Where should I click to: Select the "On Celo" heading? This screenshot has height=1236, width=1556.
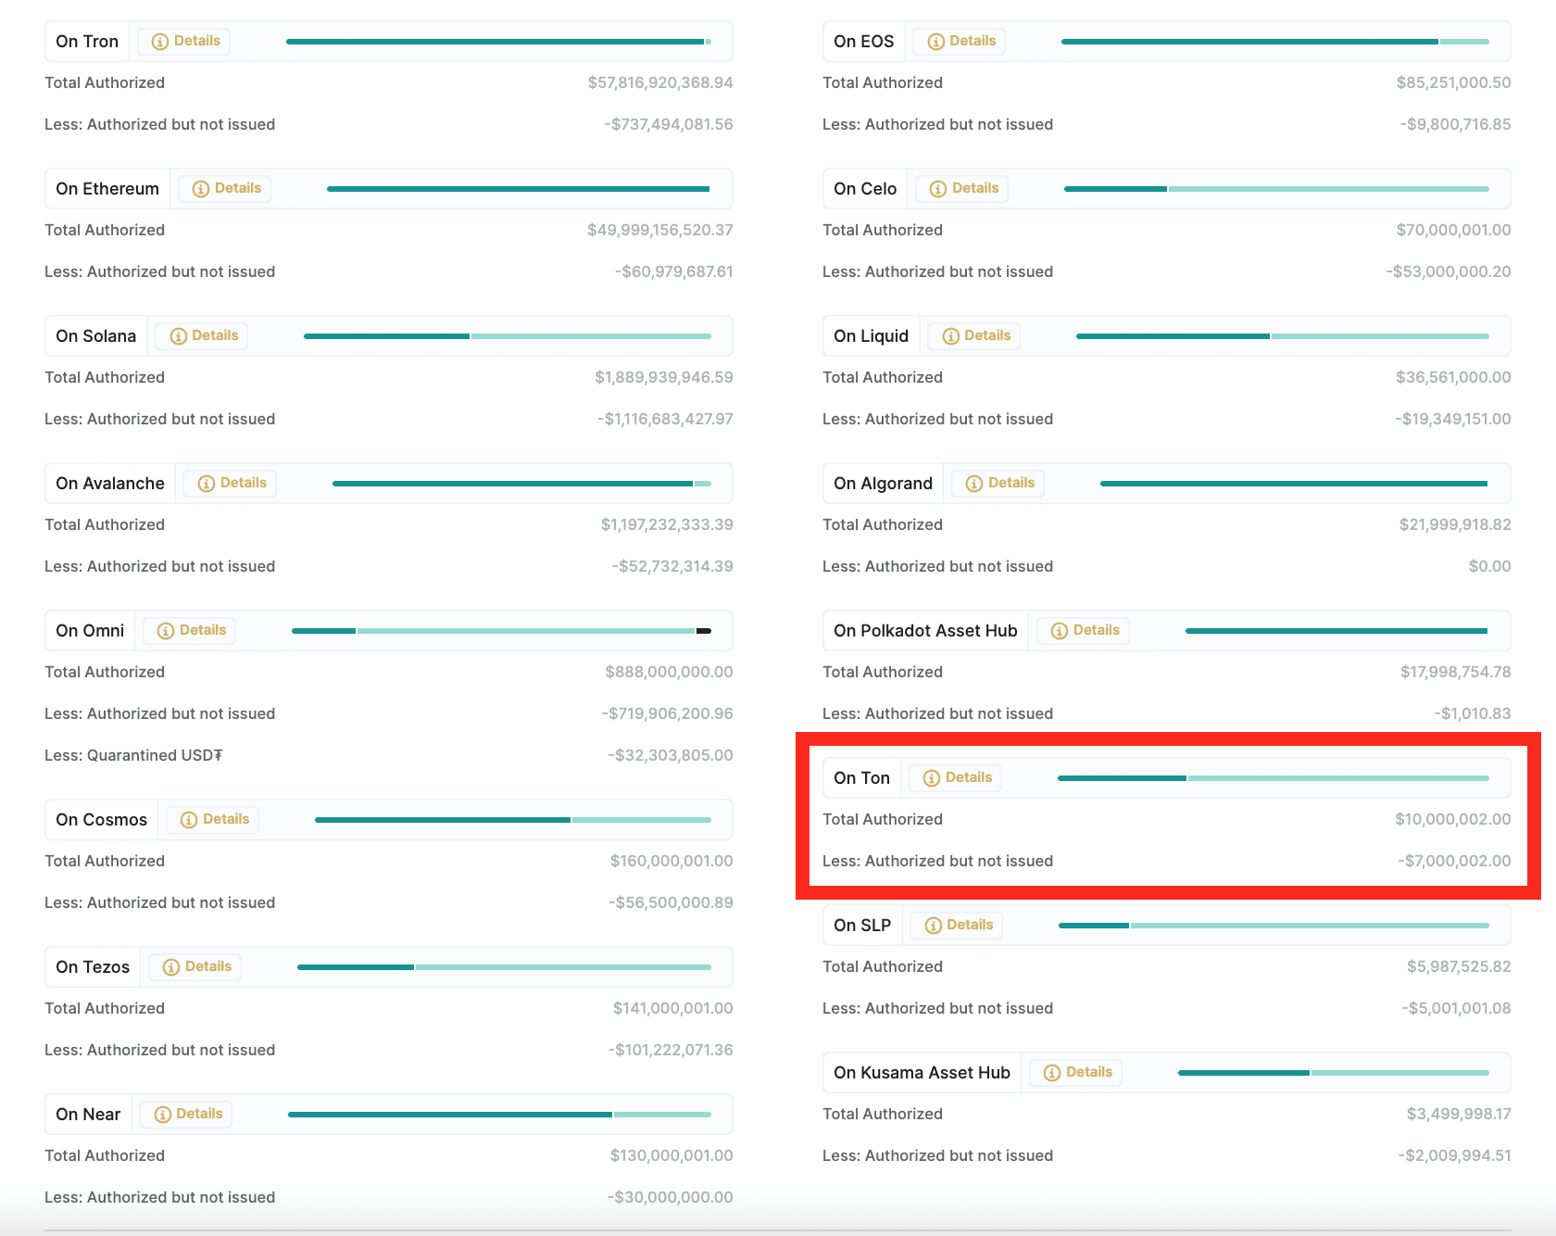point(865,189)
